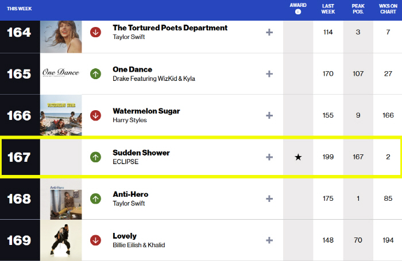Expand the Lovely row with plus
This screenshot has height=261, width=402.
pos(269,240)
